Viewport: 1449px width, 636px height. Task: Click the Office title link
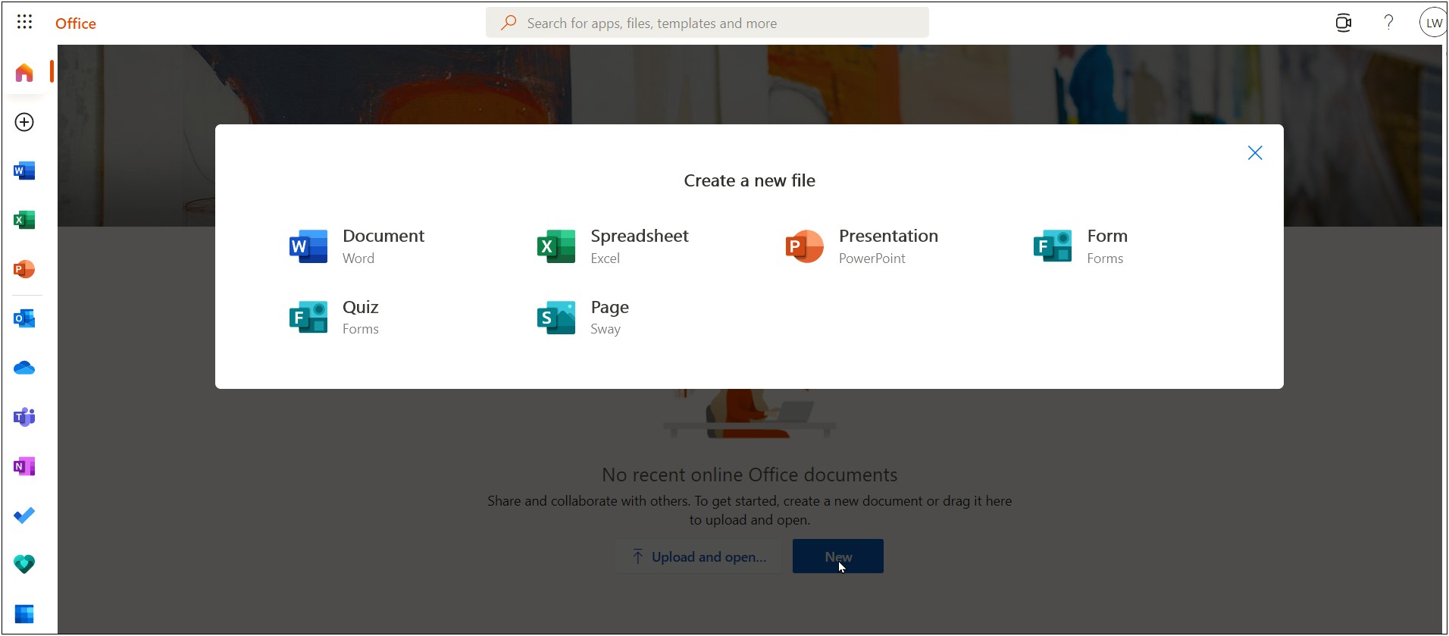(76, 23)
